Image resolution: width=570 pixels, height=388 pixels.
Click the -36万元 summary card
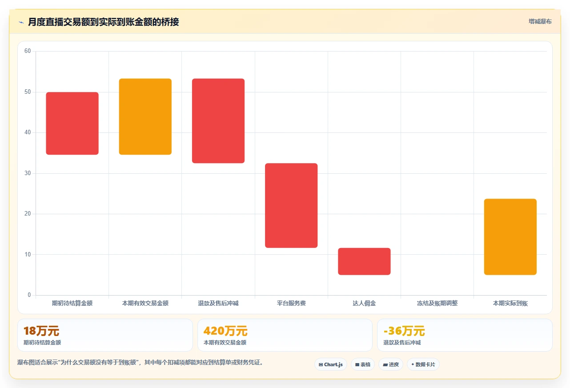pos(465,335)
